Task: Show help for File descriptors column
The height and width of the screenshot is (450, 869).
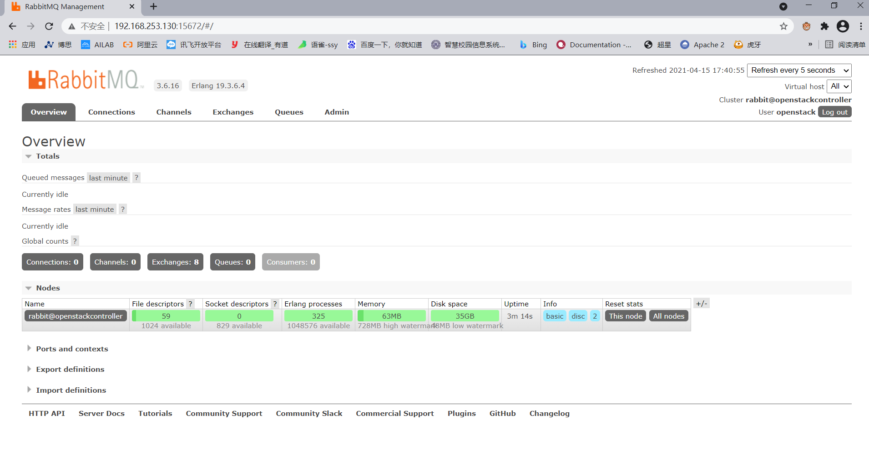Action: point(191,304)
